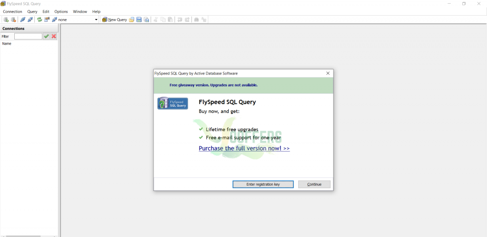Click 'Free e-mail support for one year' text
This screenshot has height=237, width=487.
pos(244,137)
